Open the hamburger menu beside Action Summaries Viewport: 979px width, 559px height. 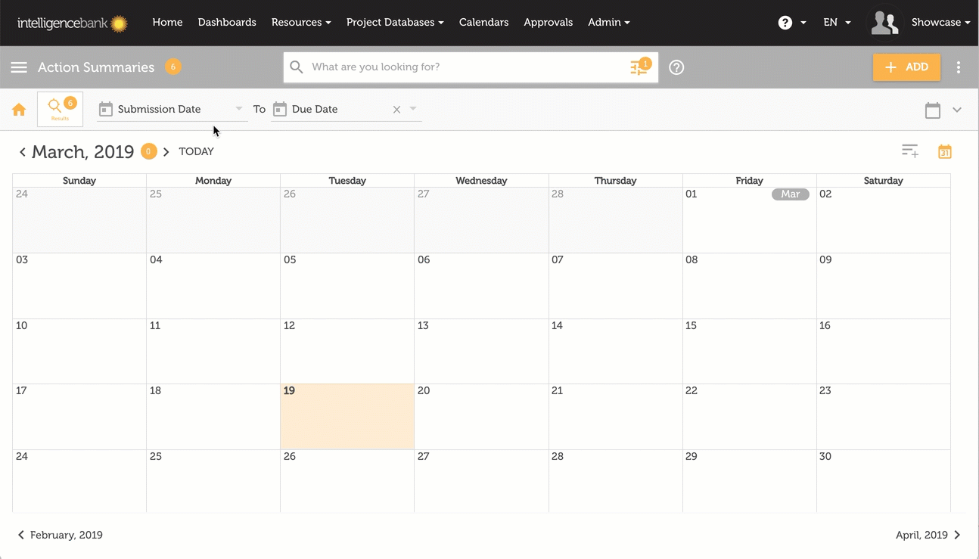tap(19, 67)
